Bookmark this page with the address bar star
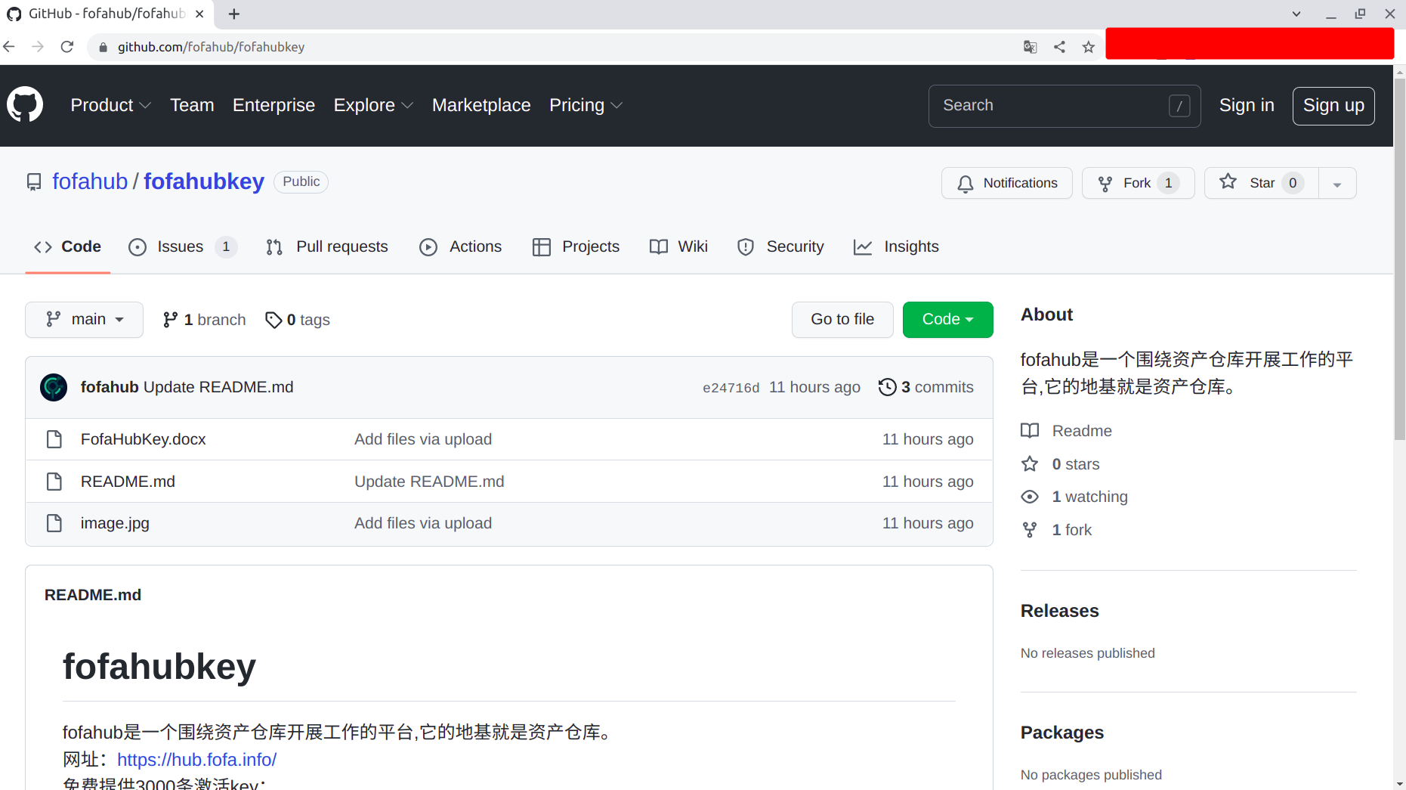Screen dimensions: 1406x790 point(1088,46)
